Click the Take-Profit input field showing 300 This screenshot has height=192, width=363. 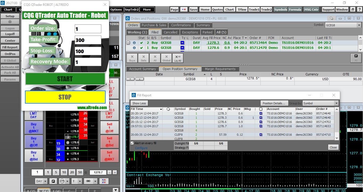88,40
